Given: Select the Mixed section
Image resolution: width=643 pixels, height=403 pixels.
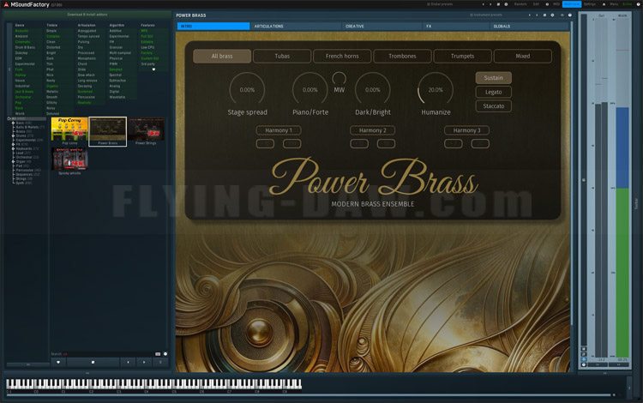Looking at the screenshot, I should pyautogui.click(x=522, y=57).
